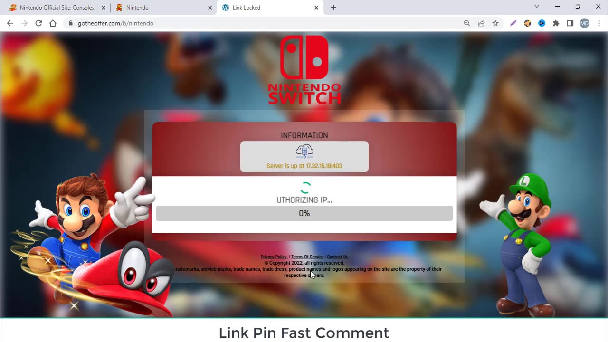Click Mario favicon on Nintendo Official Site tab
This screenshot has width=608, height=342.
tap(13, 8)
